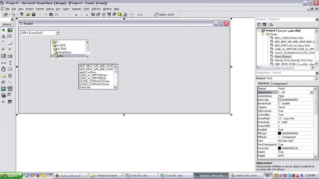
Task: Select HScroll_TOOL form in project tree
Action: coord(293,60)
